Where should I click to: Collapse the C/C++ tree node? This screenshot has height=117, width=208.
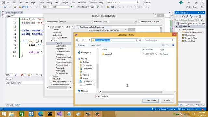[51, 40]
